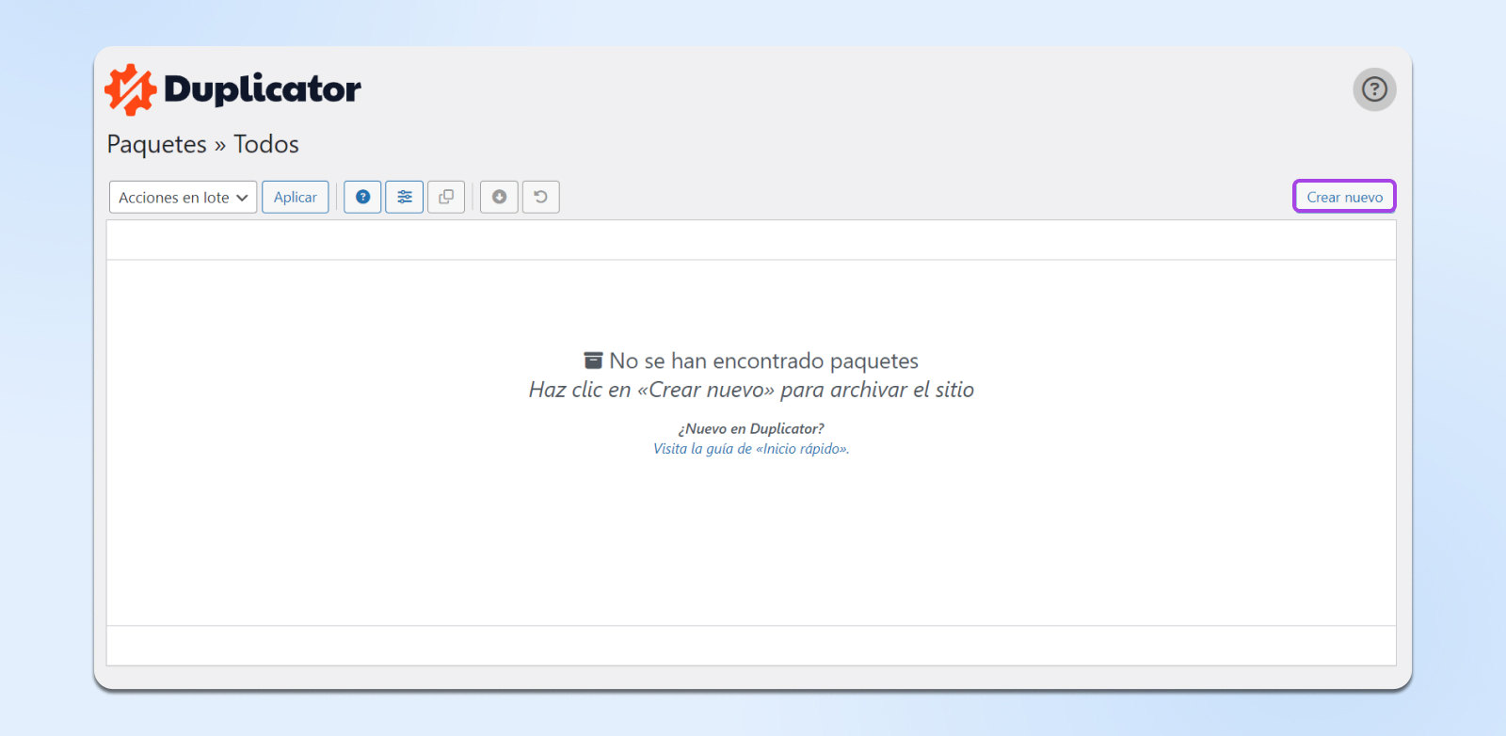Viewport: 1506px width, 736px height.
Task: Click the '¿Nuevo en Duplicator?' text
Action: (751, 428)
